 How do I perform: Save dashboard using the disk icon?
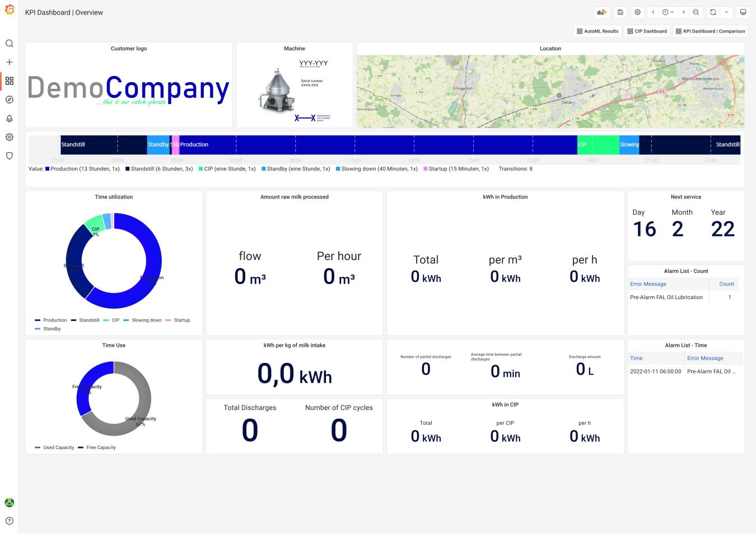620,12
